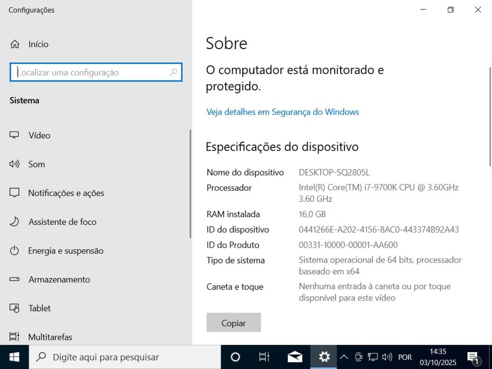Click the Meet Now camera tray icon
The height and width of the screenshot is (369, 492).
tap(359, 357)
